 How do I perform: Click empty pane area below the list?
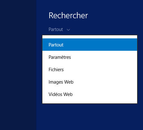(x=89, y=117)
